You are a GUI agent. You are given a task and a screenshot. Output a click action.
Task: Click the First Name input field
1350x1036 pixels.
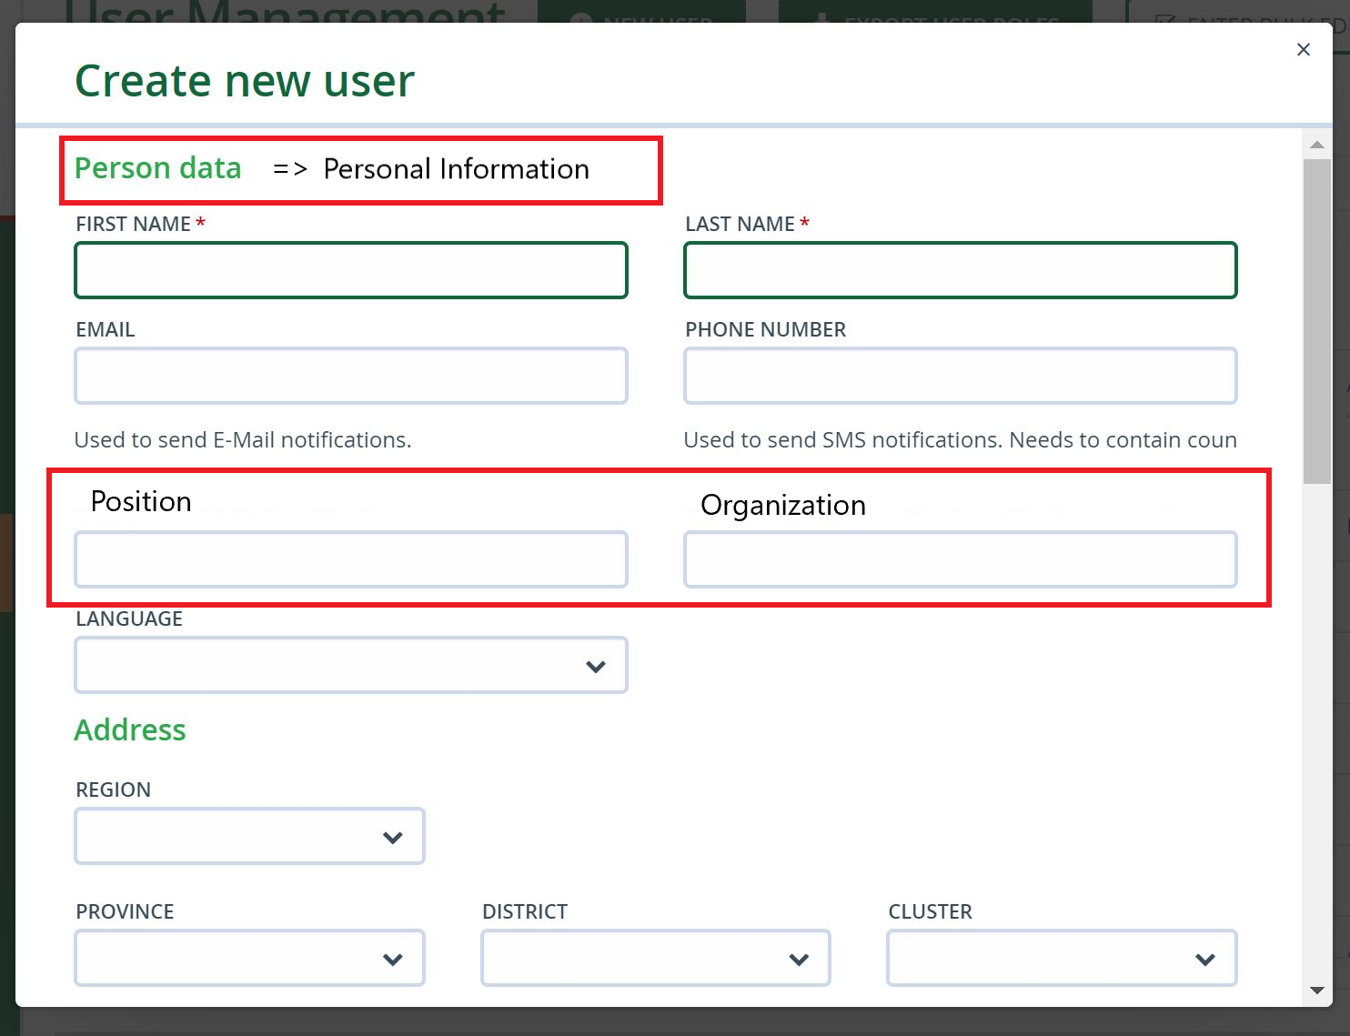tap(350, 269)
